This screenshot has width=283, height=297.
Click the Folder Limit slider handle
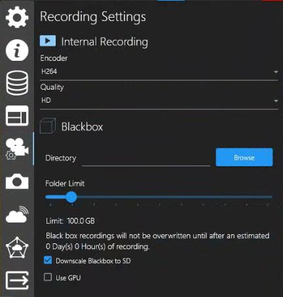71,197
